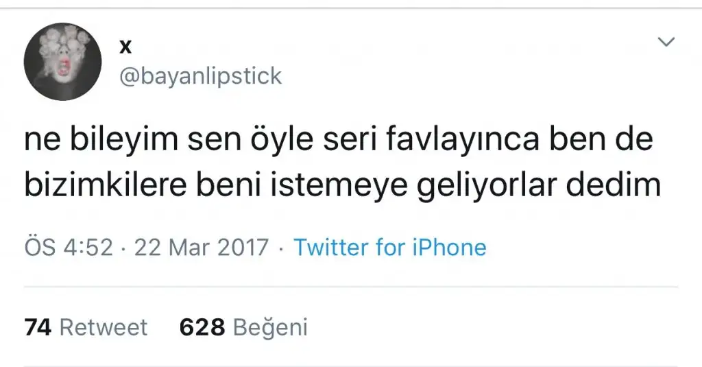
Task: Click the "22 Mar 2017" date
Action: click(201, 247)
